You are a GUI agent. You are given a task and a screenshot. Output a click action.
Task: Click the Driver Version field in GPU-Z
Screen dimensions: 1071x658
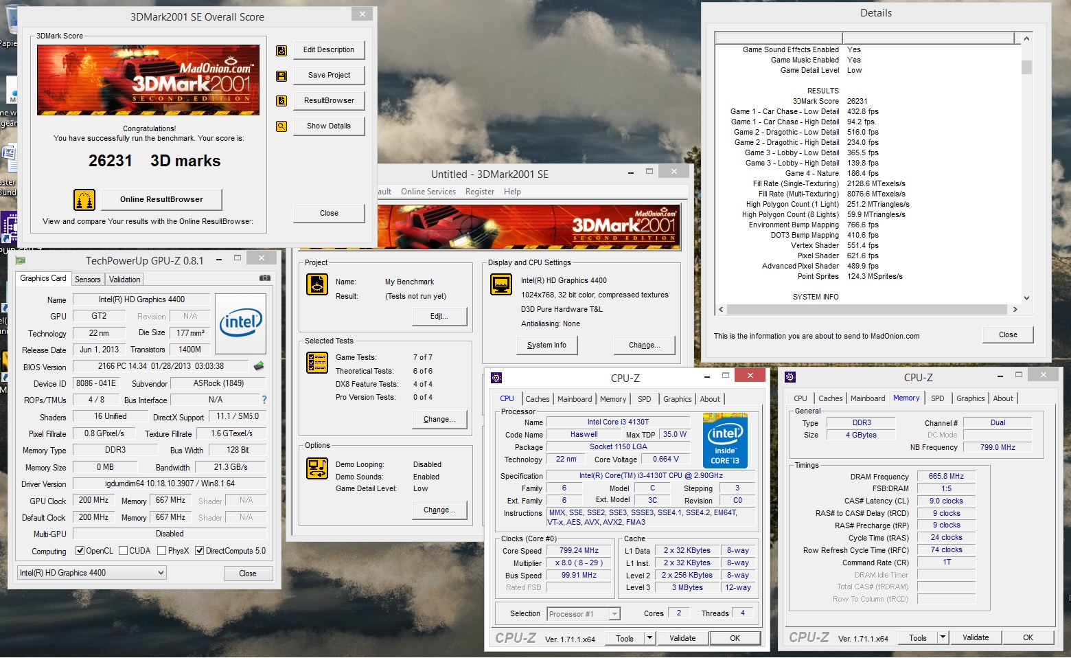click(170, 484)
